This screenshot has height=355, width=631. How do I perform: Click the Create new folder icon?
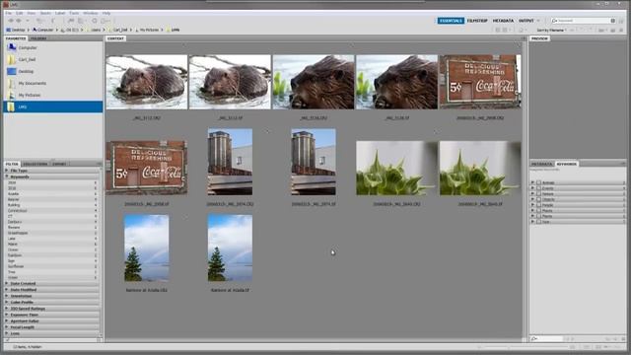612,31
